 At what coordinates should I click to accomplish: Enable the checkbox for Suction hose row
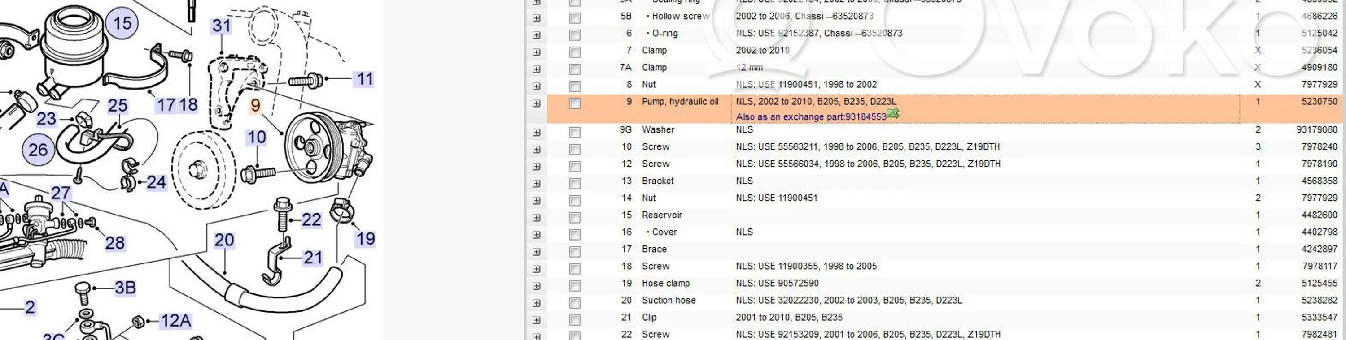(575, 303)
